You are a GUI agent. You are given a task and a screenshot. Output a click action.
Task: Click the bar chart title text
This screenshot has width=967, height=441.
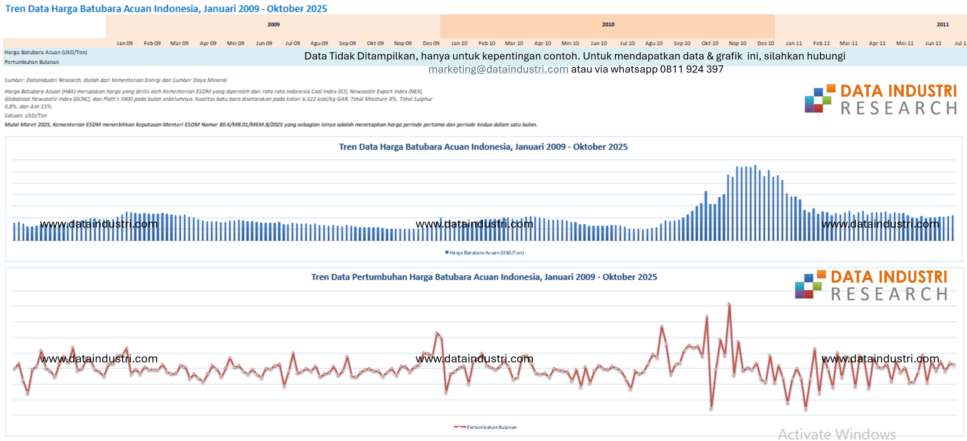pos(483,147)
